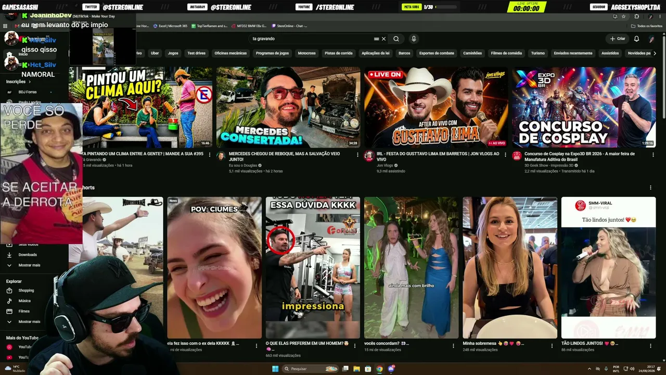This screenshot has height=375, width=666.
Task: Visit the Jon Vlogs channel link
Action: coord(385,165)
